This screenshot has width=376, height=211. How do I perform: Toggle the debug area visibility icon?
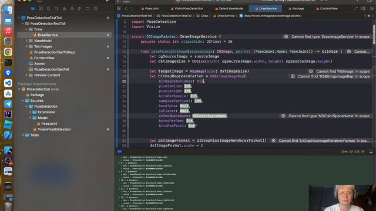(x=371, y=151)
